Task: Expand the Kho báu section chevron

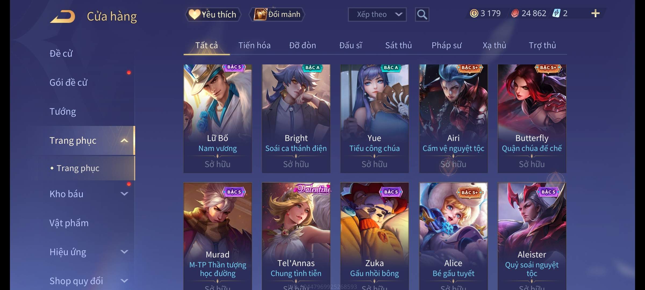Action: tap(124, 194)
